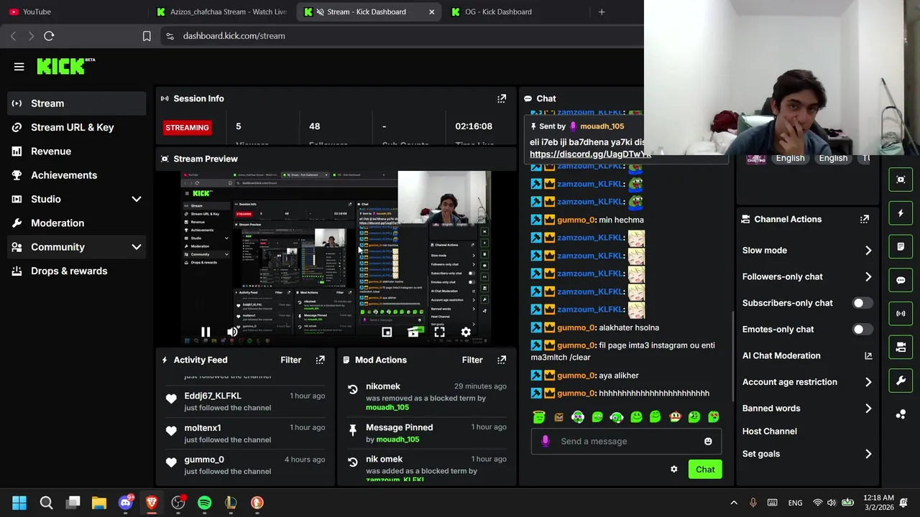Click Host Channel action
The width and height of the screenshot is (920, 517).
click(770, 432)
